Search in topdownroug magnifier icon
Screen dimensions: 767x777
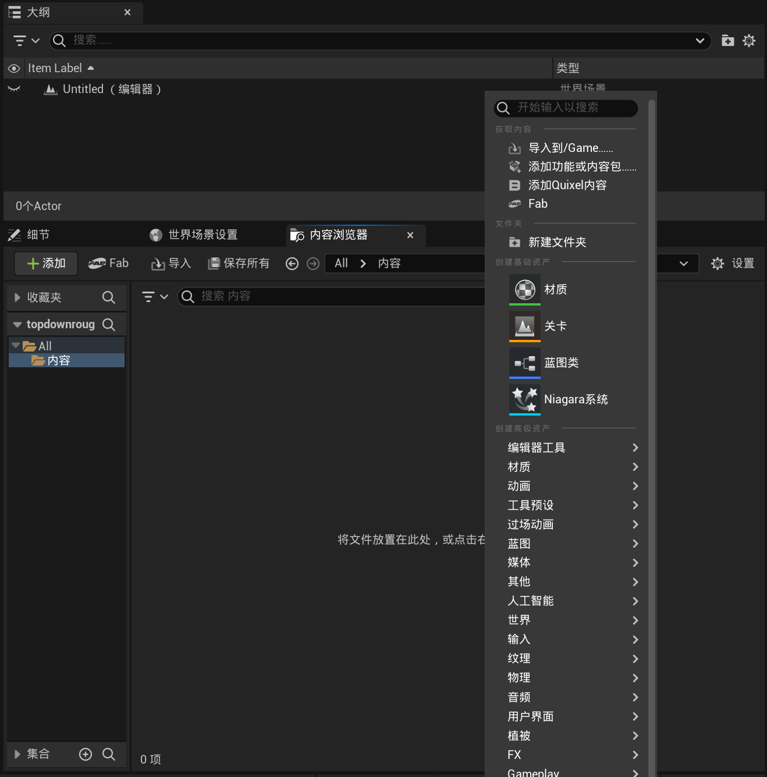pos(108,324)
